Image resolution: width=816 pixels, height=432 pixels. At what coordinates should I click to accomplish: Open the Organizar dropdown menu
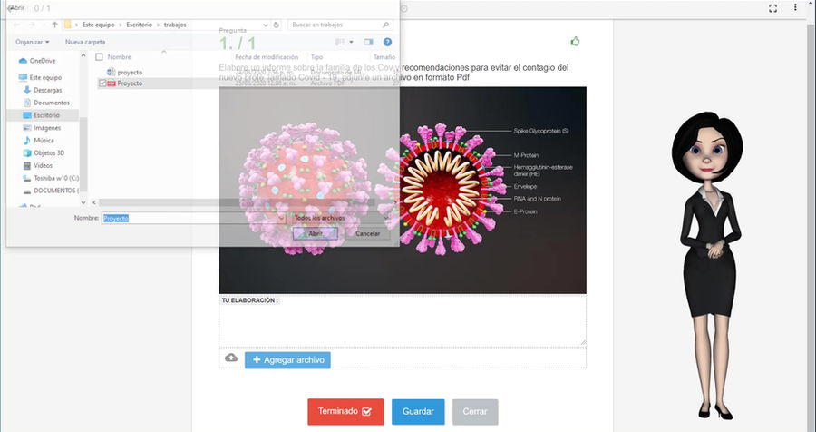coord(33,42)
